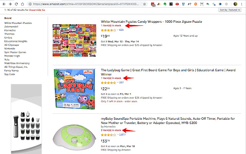
Task: Filter results by Nintendo brand
Action: [x=11, y=49]
